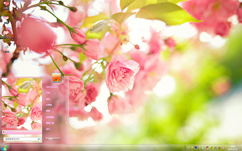The image size is (242, 151).
Task: Open 游戏 in the Start menu
Action: (48, 99)
